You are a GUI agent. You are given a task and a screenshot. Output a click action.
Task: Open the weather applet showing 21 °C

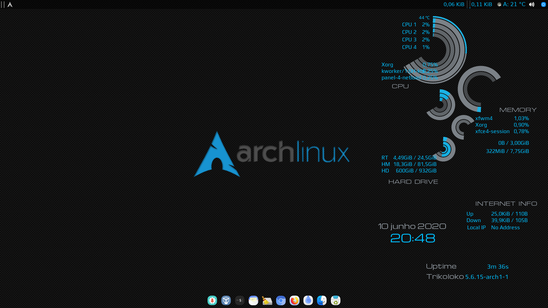[x=511, y=4]
